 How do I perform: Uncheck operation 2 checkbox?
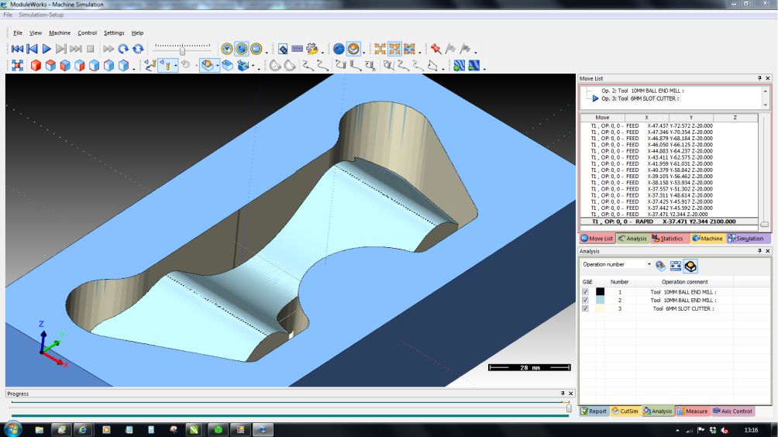[586, 300]
